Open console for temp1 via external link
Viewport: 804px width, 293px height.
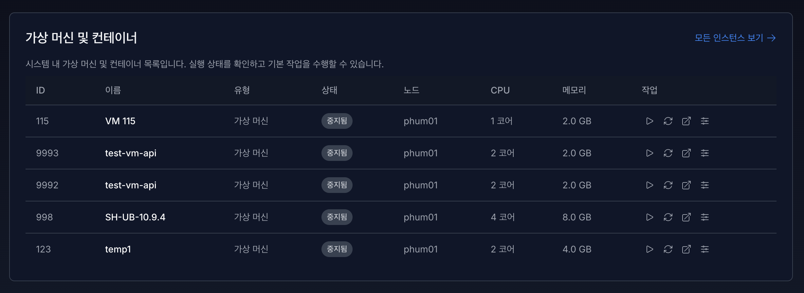coord(686,249)
